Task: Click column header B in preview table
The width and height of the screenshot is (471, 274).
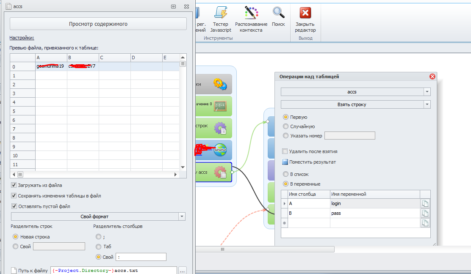Action: click(83, 58)
